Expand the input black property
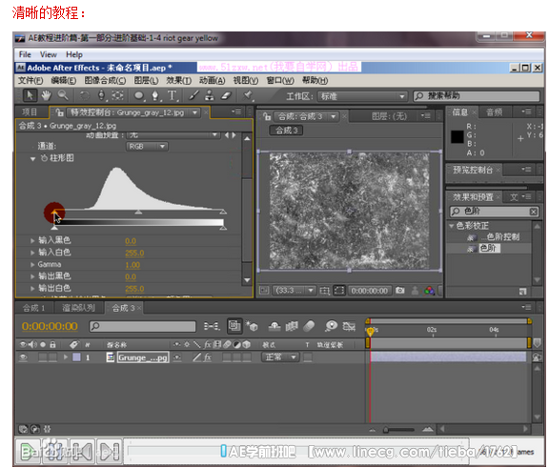 pos(32,240)
